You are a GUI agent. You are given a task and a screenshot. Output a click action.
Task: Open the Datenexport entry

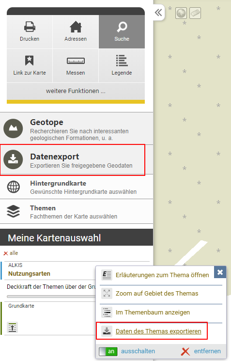coord(73,160)
